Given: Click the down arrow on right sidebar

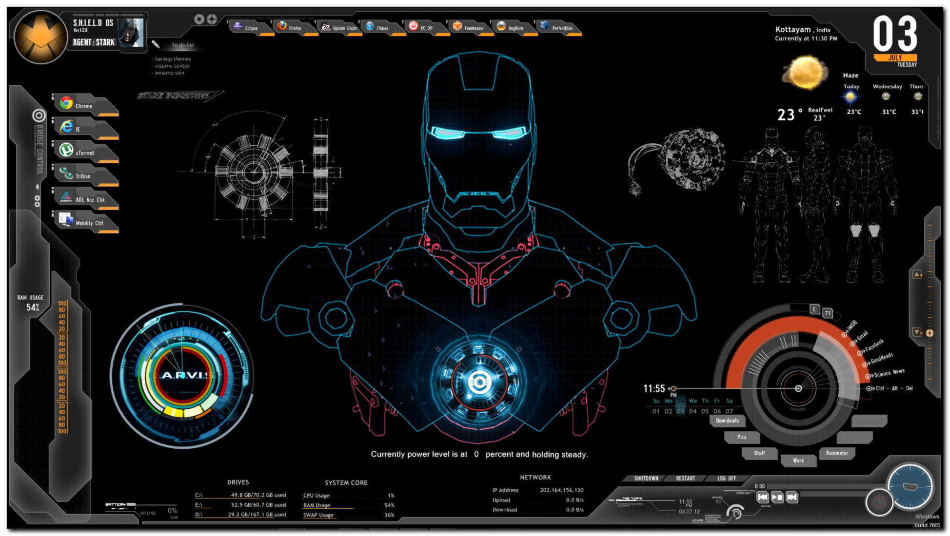Looking at the screenshot, I should coord(917,332).
